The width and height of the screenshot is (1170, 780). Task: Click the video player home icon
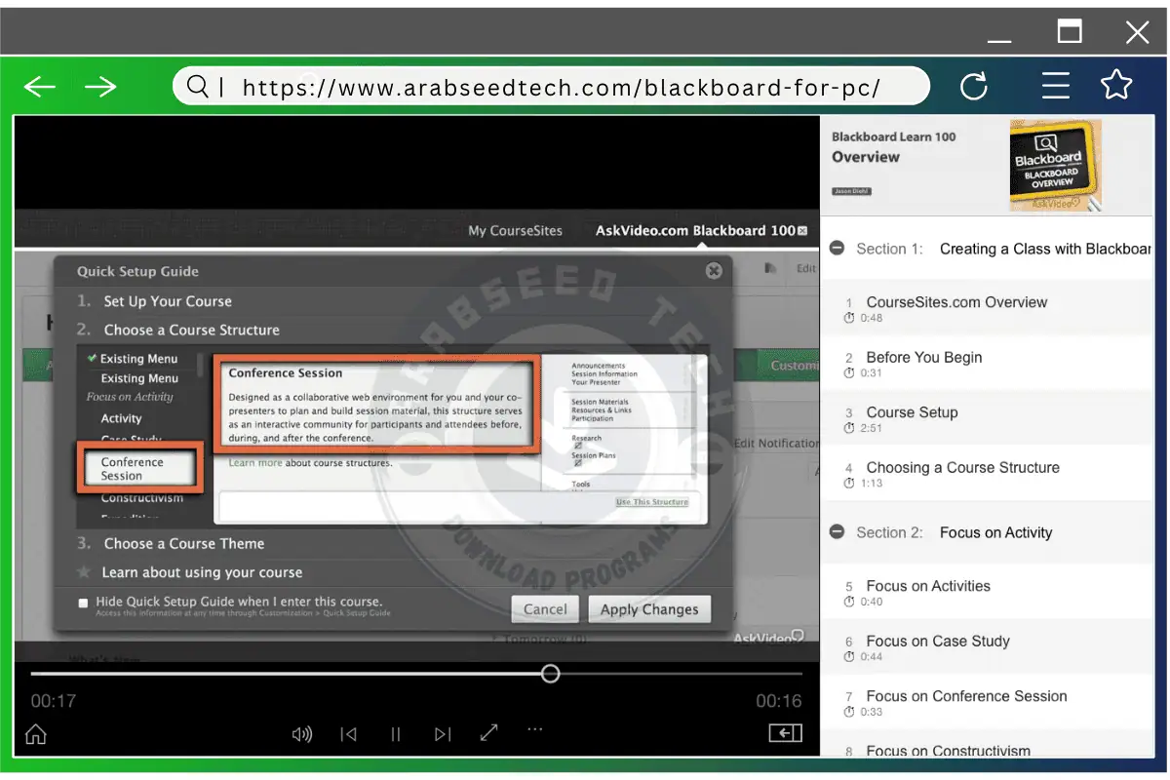(x=36, y=734)
